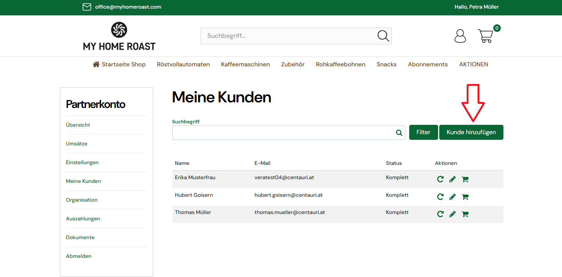Open Organisation in the sidebar
Image resolution: width=562 pixels, height=277 pixels.
(x=82, y=200)
